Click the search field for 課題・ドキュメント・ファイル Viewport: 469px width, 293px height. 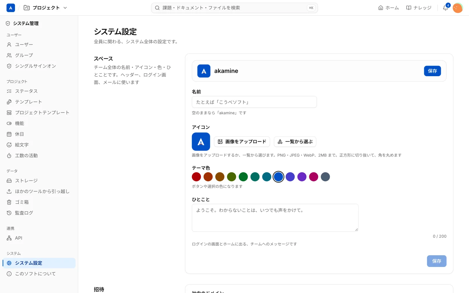[x=234, y=8]
